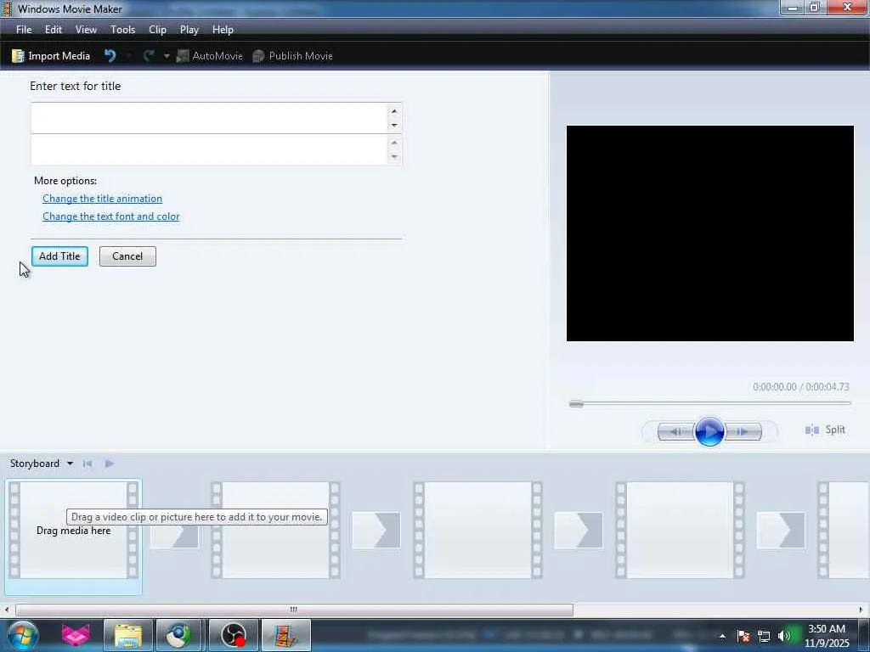The width and height of the screenshot is (870, 652).
Task: Open the View menu
Action: [x=86, y=30]
